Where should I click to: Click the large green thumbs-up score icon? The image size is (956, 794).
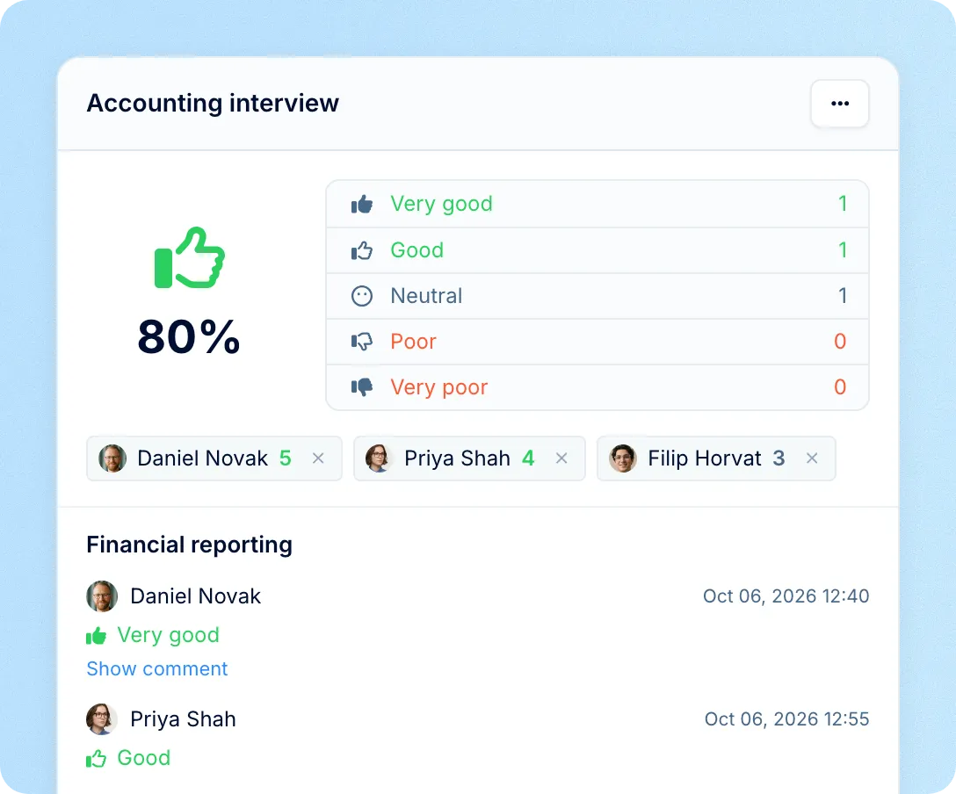click(x=190, y=257)
